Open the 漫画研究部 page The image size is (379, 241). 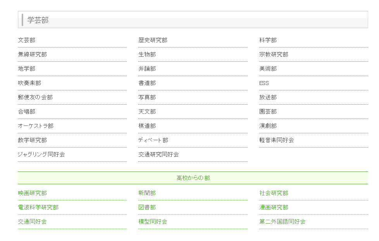click(274, 207)
